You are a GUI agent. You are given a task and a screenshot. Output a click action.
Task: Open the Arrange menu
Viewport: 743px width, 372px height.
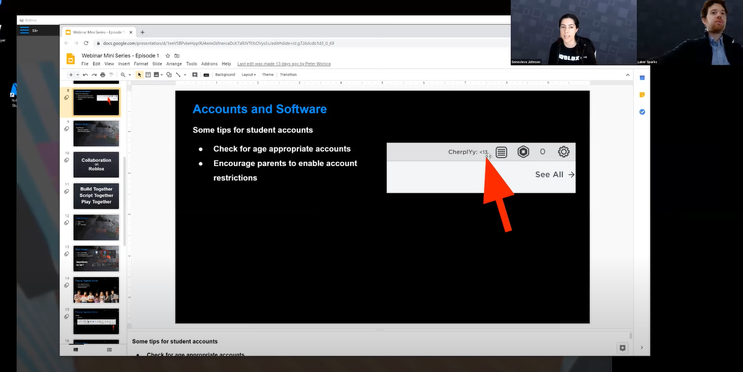tap(174, 63)
